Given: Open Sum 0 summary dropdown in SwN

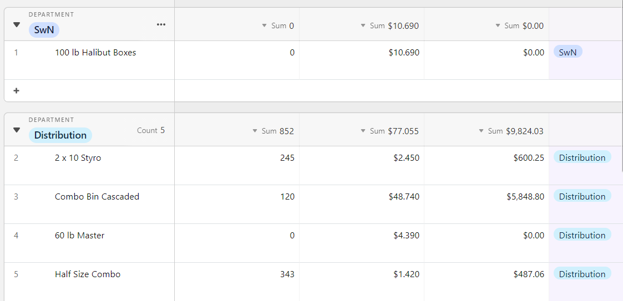Looking at the screenshot, I should click(x=278, y=26).
